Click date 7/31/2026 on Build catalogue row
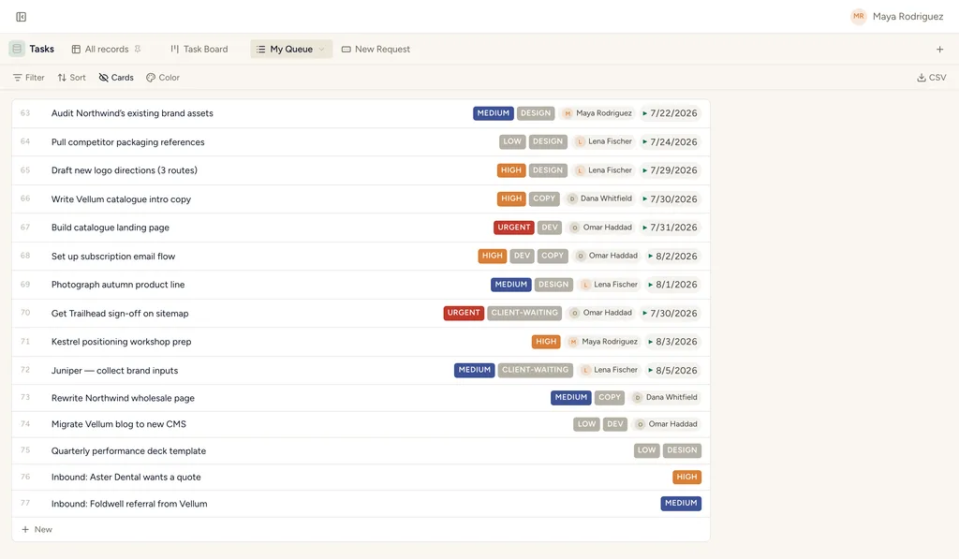959x559 pixels. click(669, 228)
